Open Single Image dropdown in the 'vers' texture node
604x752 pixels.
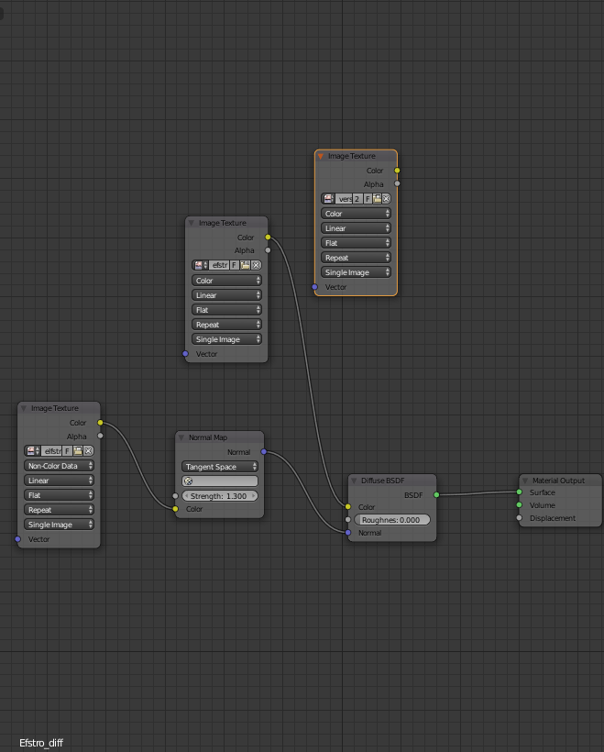pyautogui.click(x=357, y=272)
